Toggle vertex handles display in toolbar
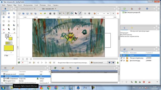The width and height of the screenshot is (161, 90). point(64,13)
